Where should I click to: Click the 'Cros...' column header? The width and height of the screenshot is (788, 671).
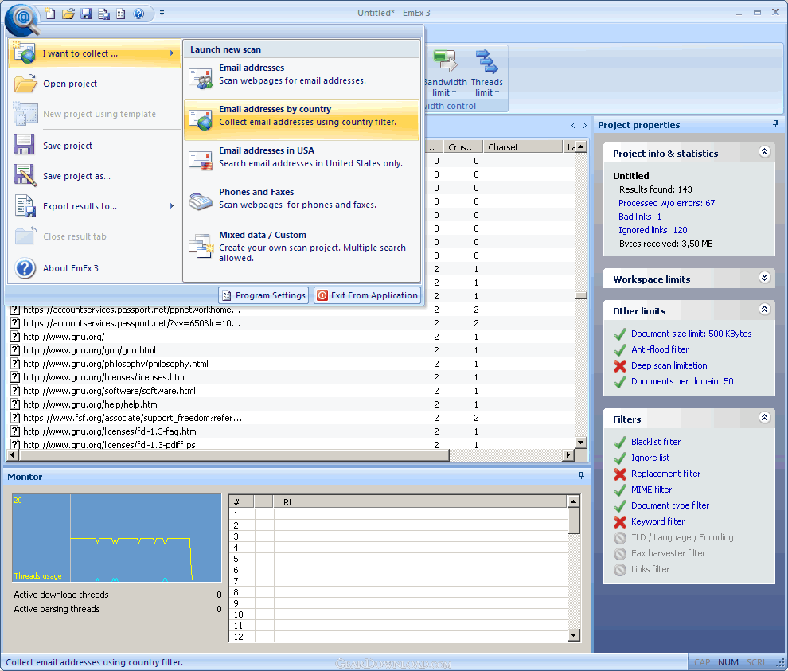click(462, 146)
